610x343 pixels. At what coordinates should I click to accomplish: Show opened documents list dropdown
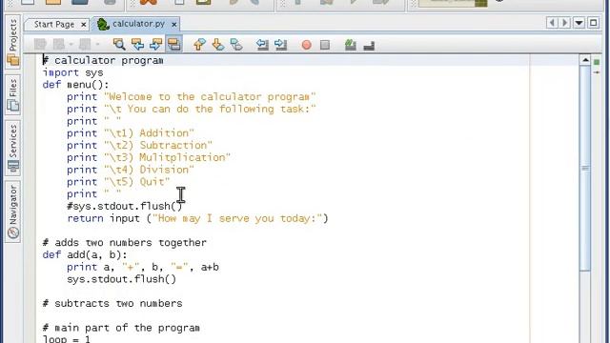[x=579, y=23]
